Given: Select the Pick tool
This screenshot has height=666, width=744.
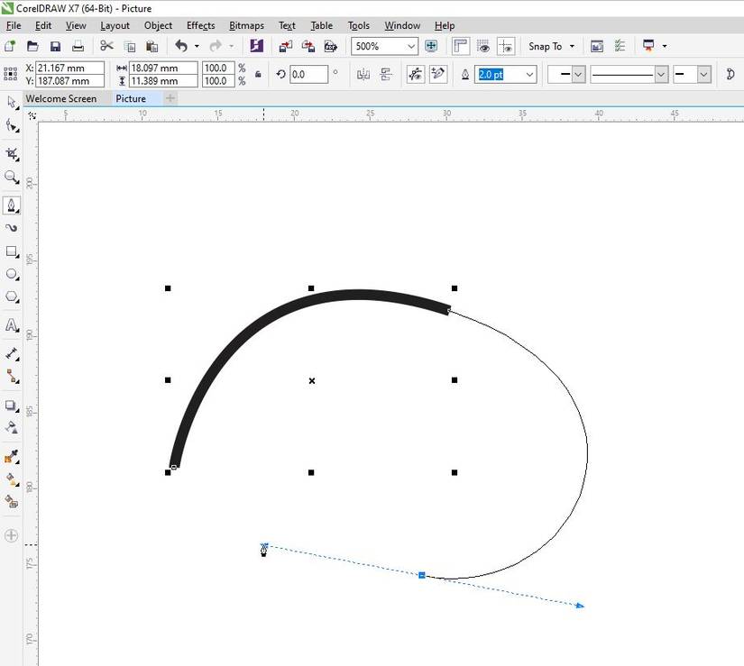Looking at the screenshot, I should [x=12, y=103].
